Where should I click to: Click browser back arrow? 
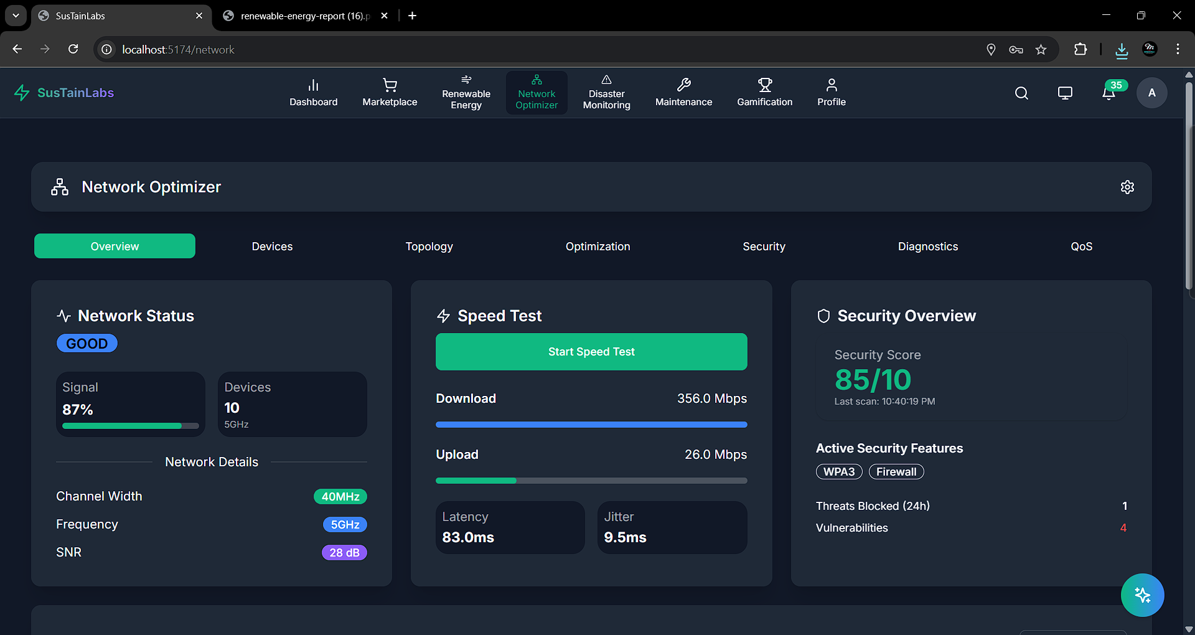17,49
